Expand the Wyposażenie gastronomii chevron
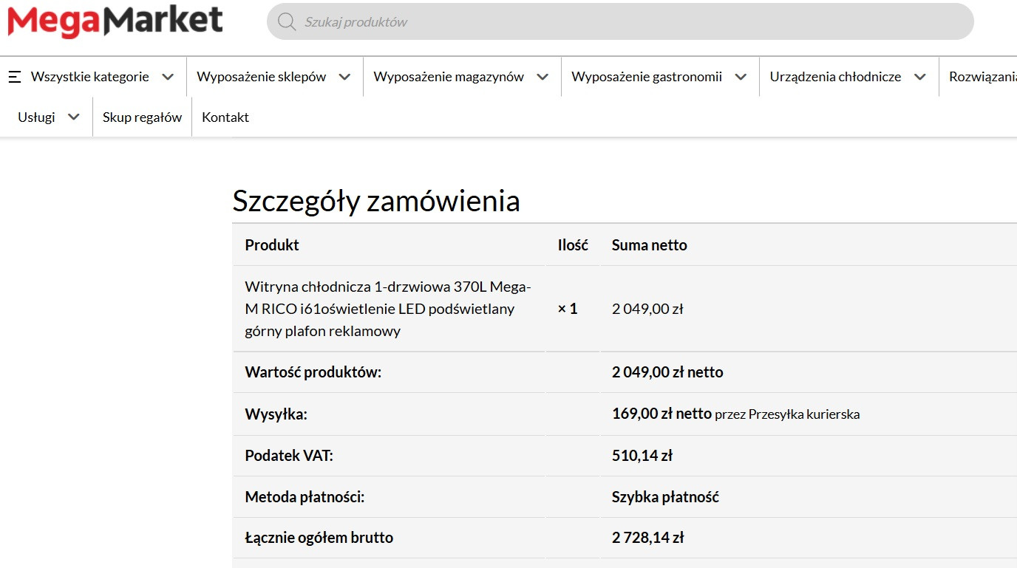 click(741, 77)
